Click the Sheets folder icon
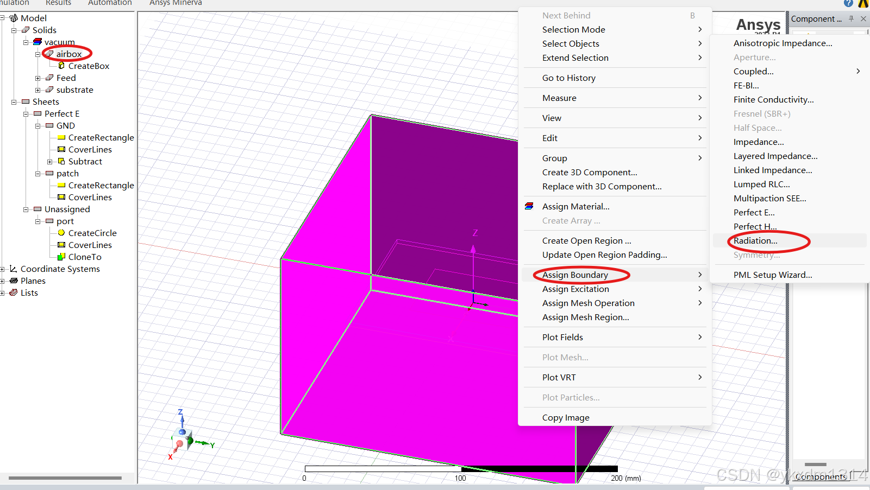Screen dimensions: 870x490 (x=26, y=101)
